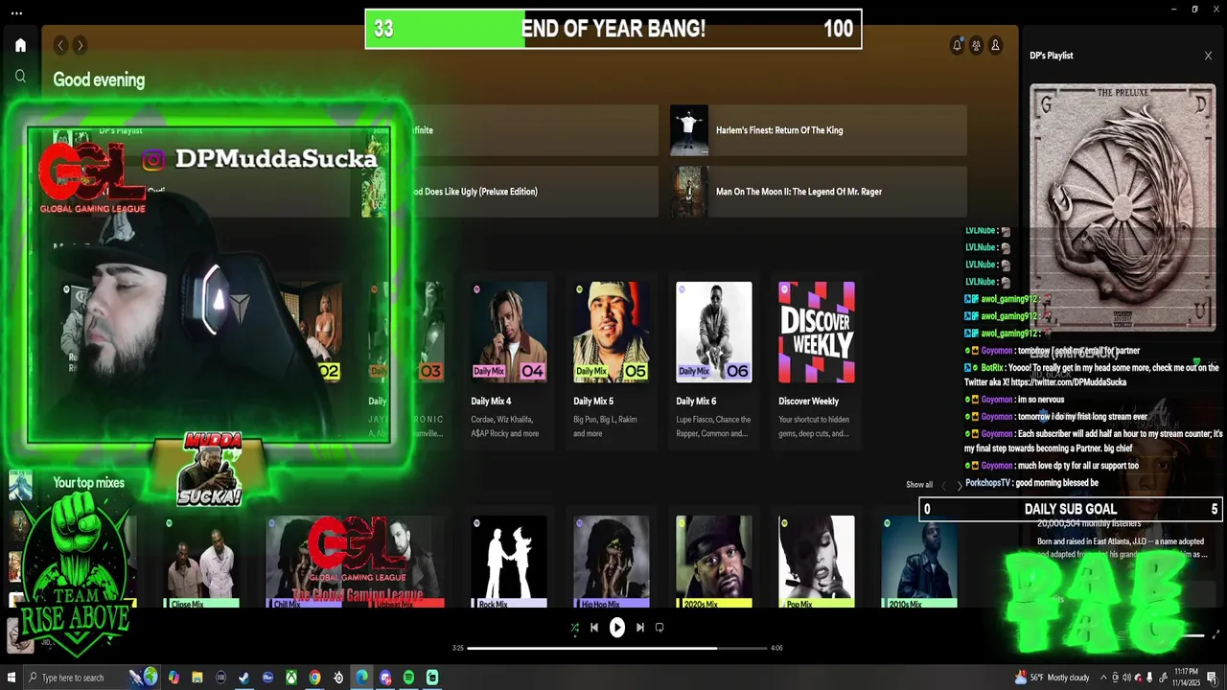Open God Does Like Ugly (Preluxe Edition)

509,192
